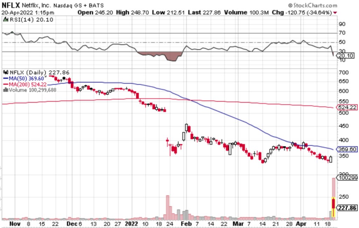Click the Volume 100,299,688 legend entry
This screenshot has width=359, height=228.
point(33,90)
